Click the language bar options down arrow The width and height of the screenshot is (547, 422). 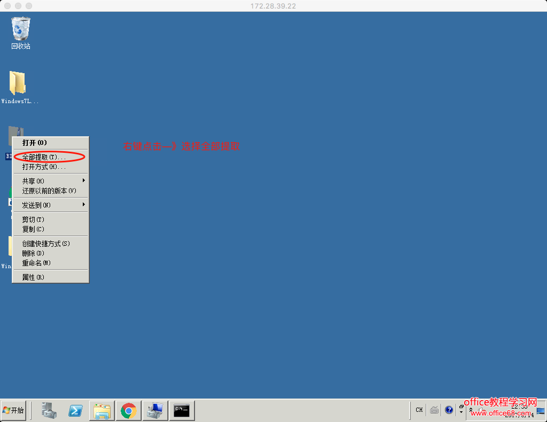point(461,412)
